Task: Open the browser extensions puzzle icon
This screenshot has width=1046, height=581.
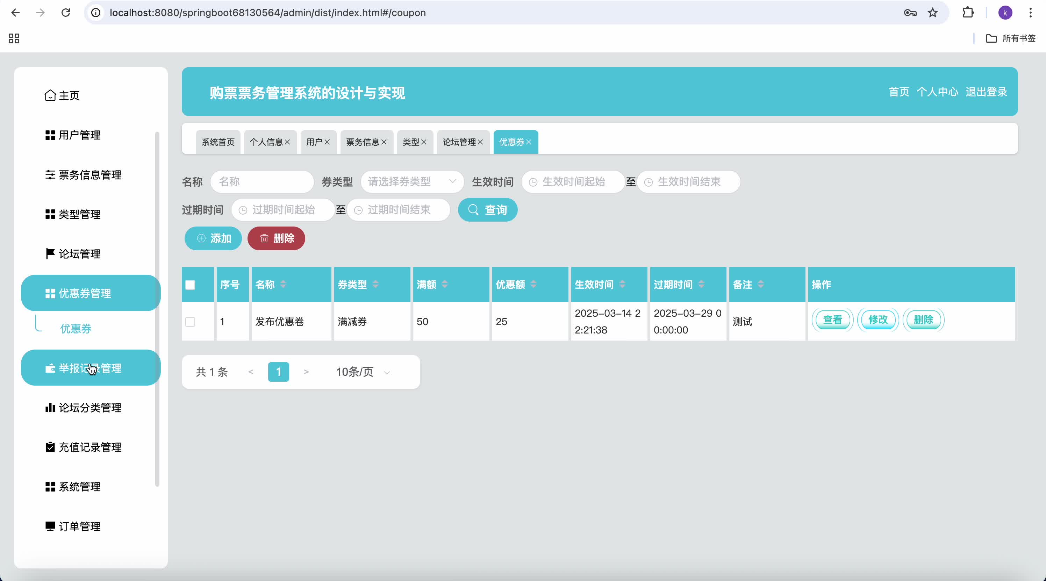Action: [x=968, y=13]
